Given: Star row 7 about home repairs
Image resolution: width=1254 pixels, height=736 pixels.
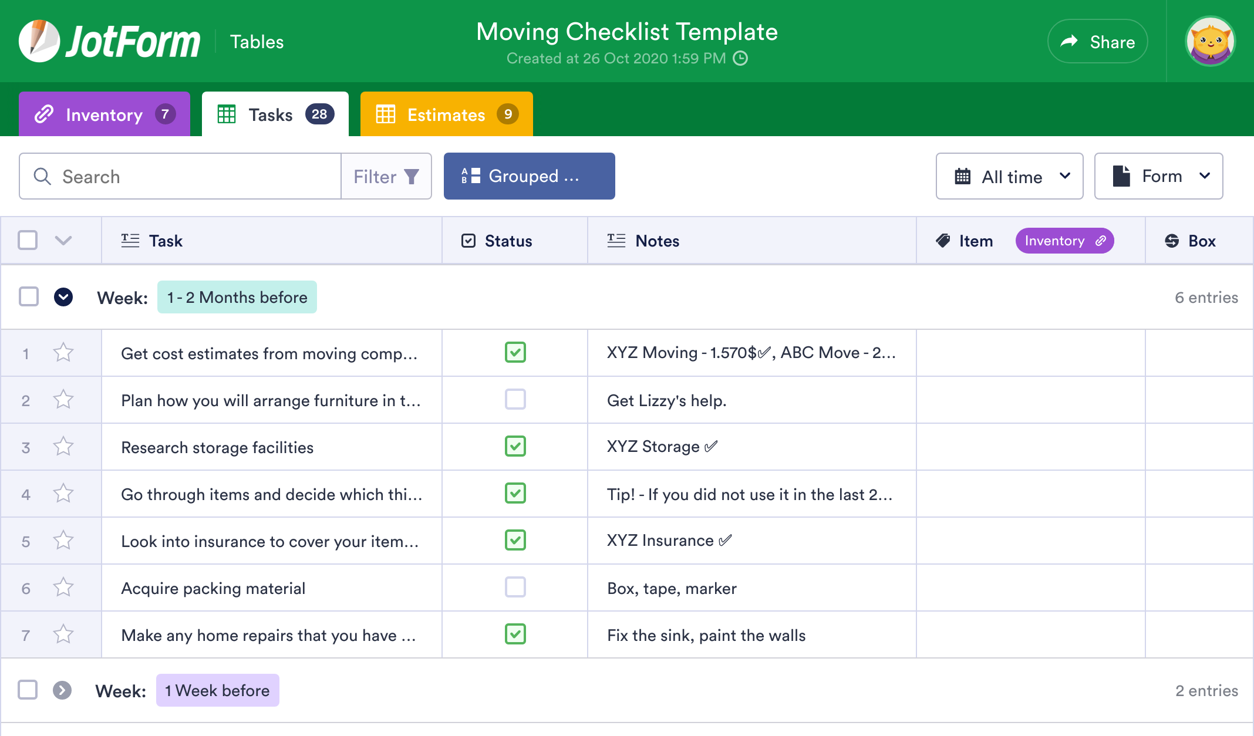Looking at the screenshot, I should coord(63,634).
